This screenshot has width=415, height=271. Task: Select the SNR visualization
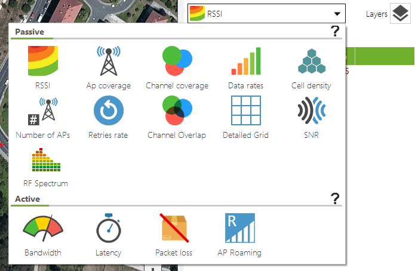[312, 118]
